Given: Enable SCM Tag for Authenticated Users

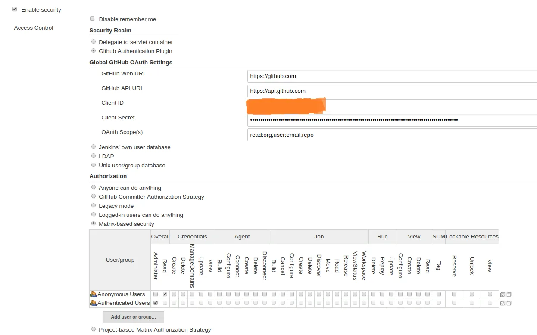Looking at the screenshot, I should click(439, 303).
